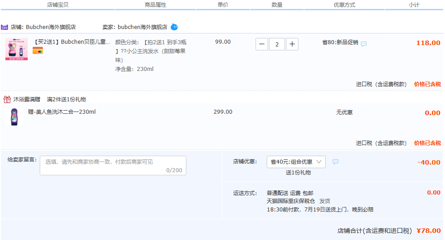
Task: Click the orange credit card icon under product title
Action: point(38,51)
